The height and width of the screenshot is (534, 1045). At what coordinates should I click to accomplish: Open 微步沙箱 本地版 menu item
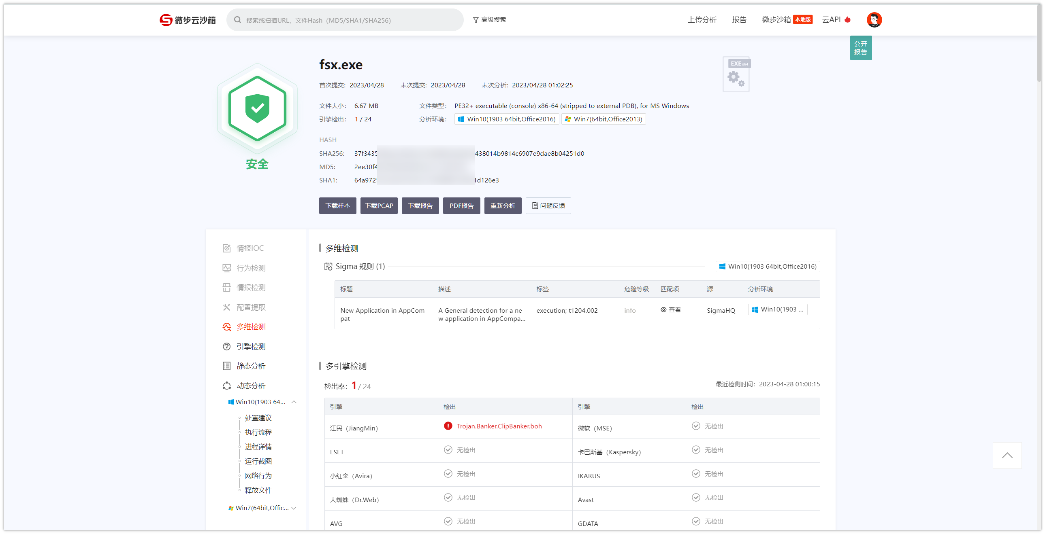point(787,20)
